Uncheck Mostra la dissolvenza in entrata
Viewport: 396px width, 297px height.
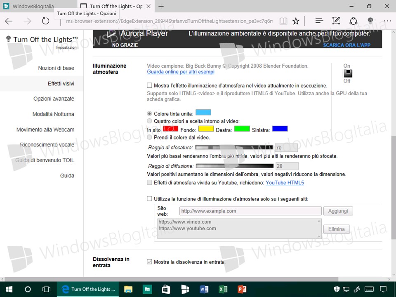tap(149, 262)
